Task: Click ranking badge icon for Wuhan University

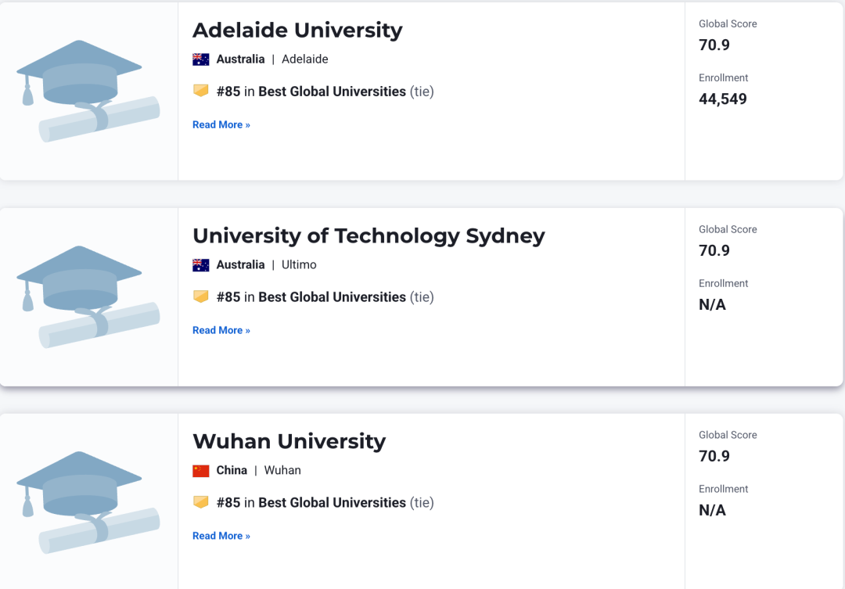Action: point(200,501)
